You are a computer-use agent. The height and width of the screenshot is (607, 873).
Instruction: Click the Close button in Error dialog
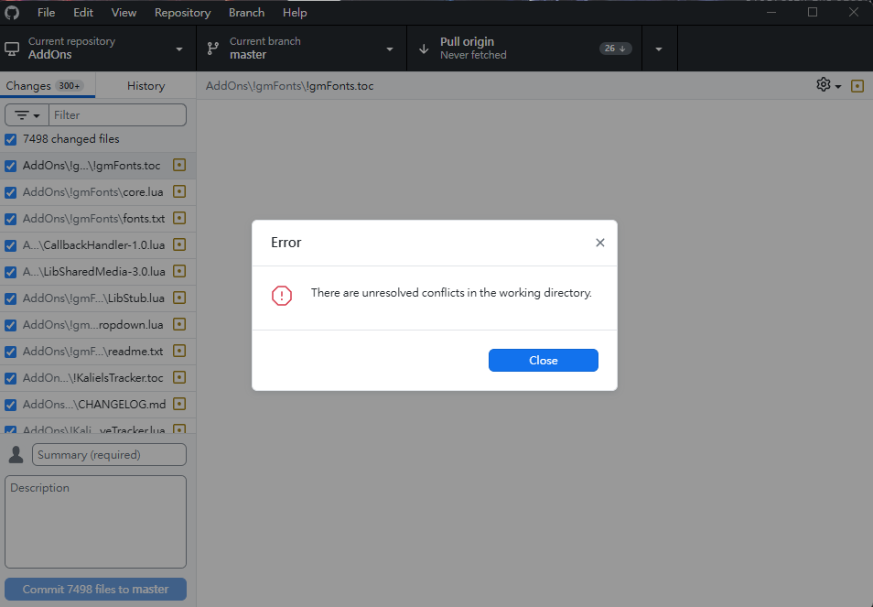click(x=543, y=361)
